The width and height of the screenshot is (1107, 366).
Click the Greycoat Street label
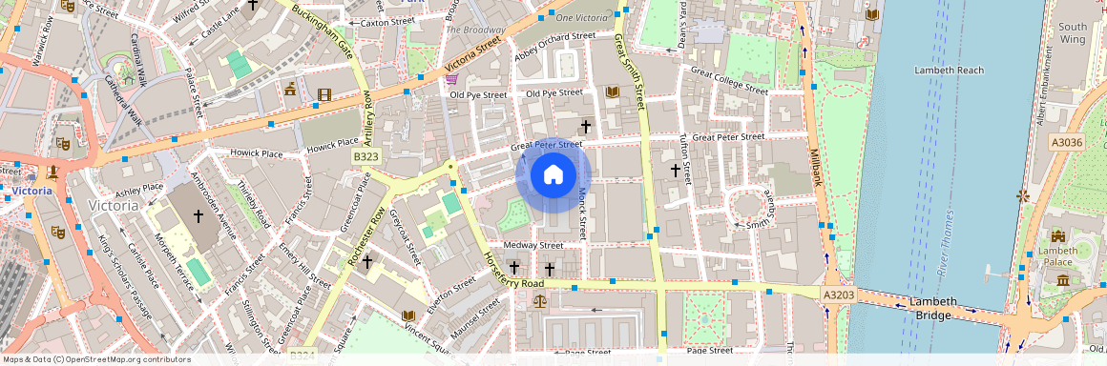[406, 236]
